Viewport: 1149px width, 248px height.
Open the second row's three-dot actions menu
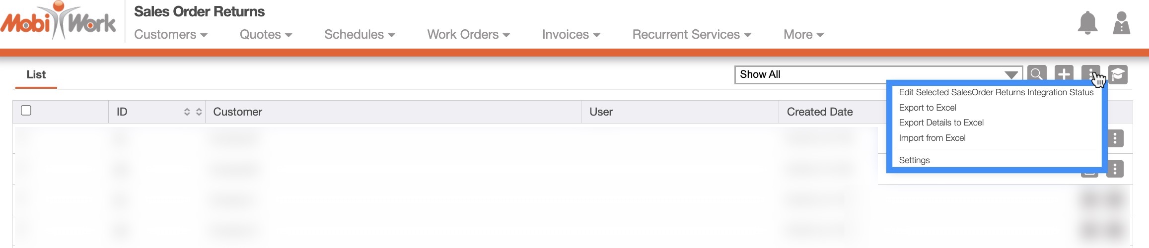click(x=1115, y=169)
